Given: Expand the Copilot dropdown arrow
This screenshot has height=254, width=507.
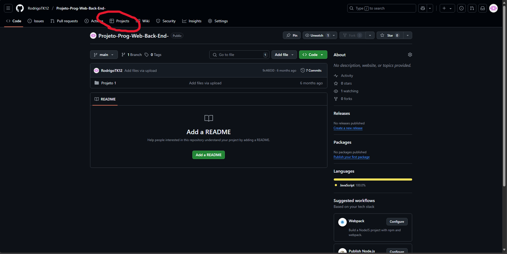Looking at the screenshot, I should (430, 8).
